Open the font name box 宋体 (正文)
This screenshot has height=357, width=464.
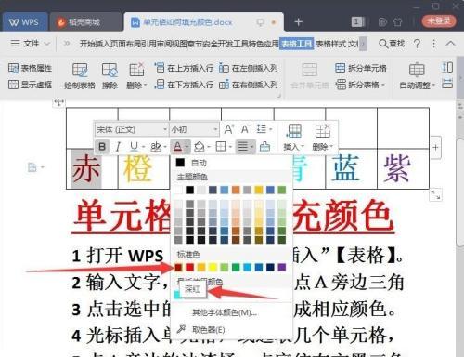[131, 129]
